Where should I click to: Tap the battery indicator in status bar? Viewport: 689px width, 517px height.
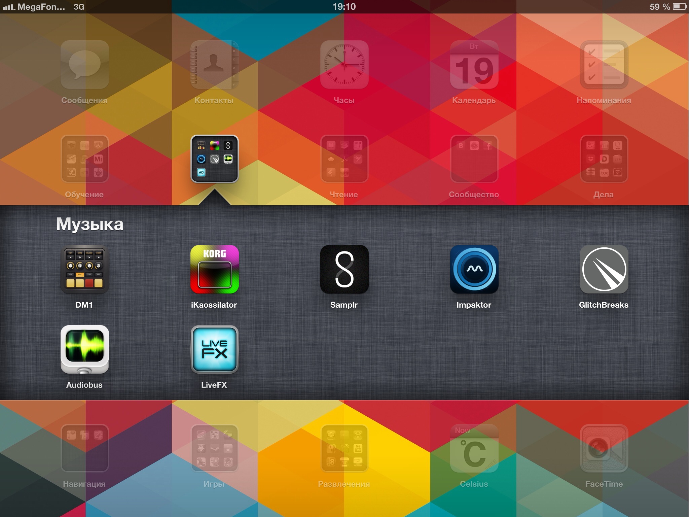click(x=679, y=6)
